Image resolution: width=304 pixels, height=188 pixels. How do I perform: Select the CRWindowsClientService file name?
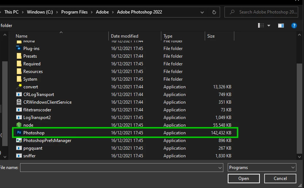coord(47,102)
